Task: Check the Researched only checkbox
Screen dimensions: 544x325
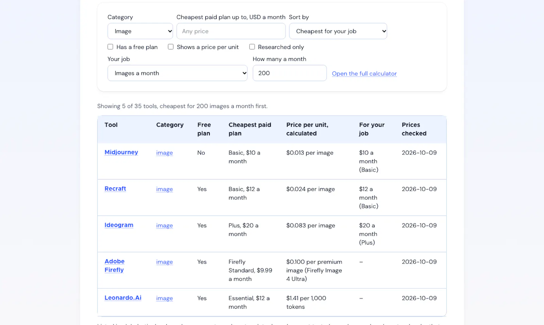Action: pyautogui.click(x=252, y=47)
